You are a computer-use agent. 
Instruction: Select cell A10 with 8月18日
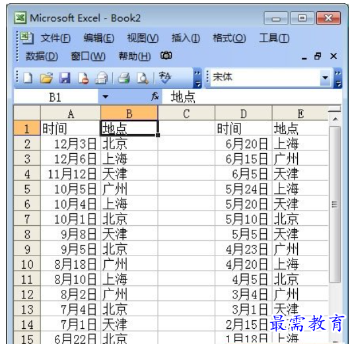point(71,264)
